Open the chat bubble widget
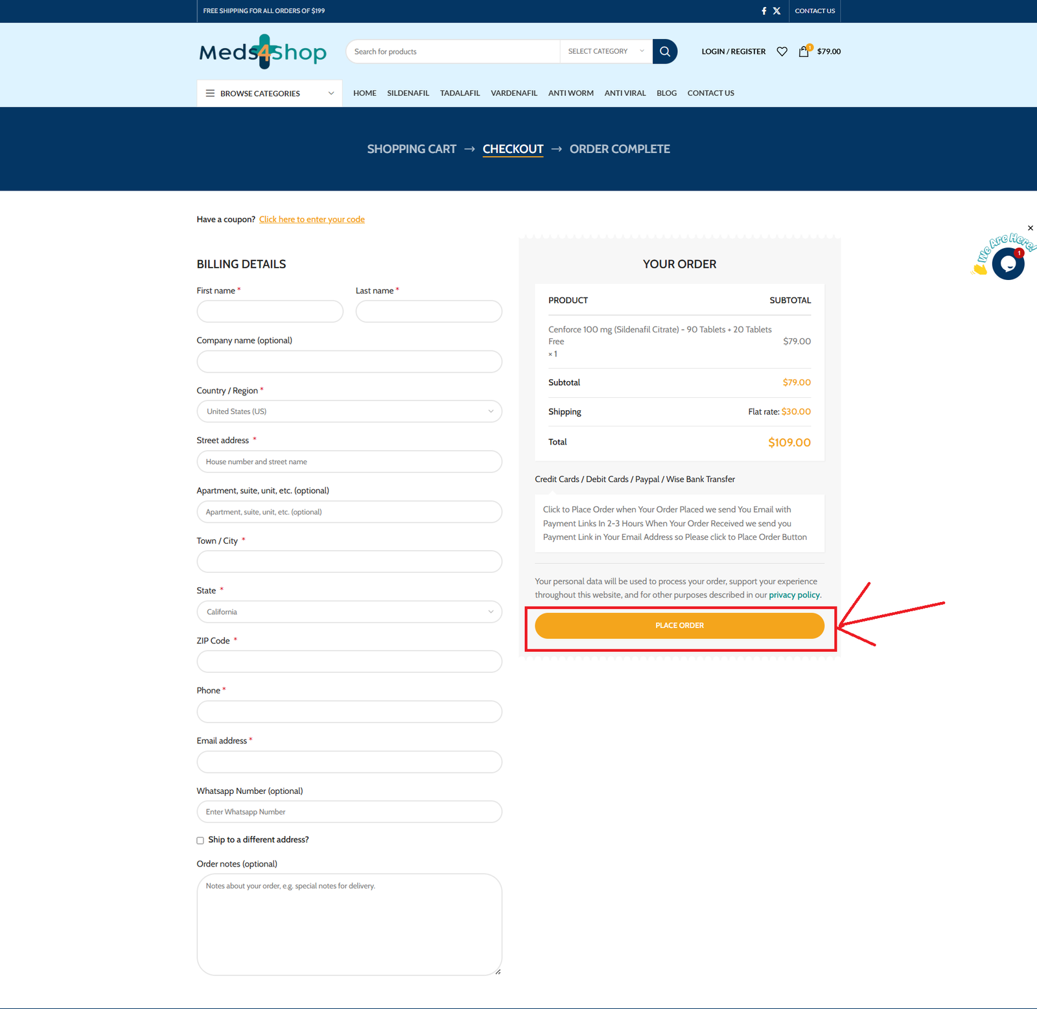The image size is (1037, 1009). 1008,263
